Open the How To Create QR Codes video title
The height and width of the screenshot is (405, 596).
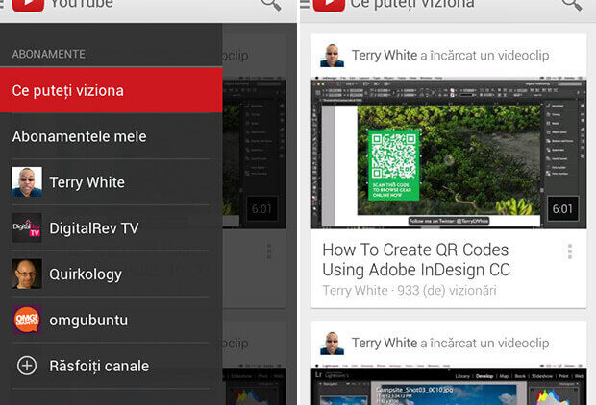pos(416,260)
